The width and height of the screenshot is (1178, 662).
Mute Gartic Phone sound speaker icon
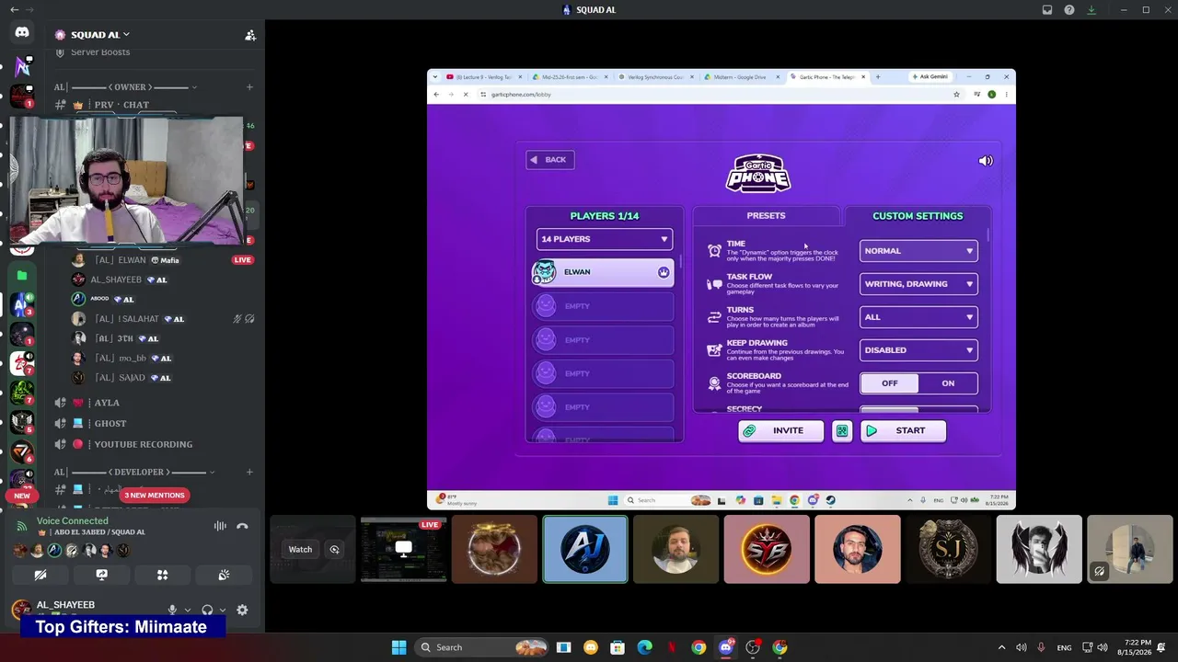pos(986,161)
